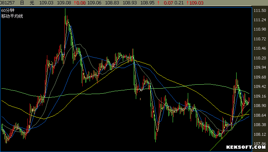Viewport: 268px width, 152px height.
Task: Select the upper anchor square of the green trendline
Action: (242, 117)
